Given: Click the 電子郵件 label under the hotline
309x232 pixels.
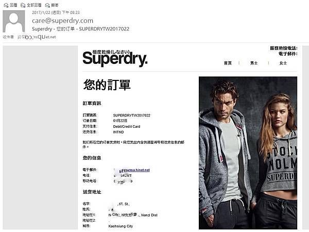Looking at the screenshot, I should pos(288,54).
